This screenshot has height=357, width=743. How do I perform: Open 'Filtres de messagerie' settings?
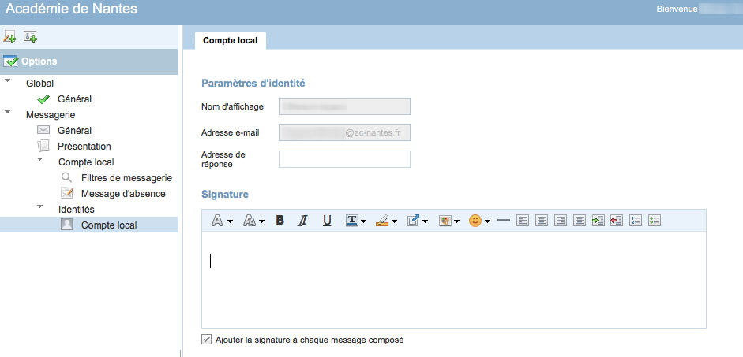pos(126,178)
